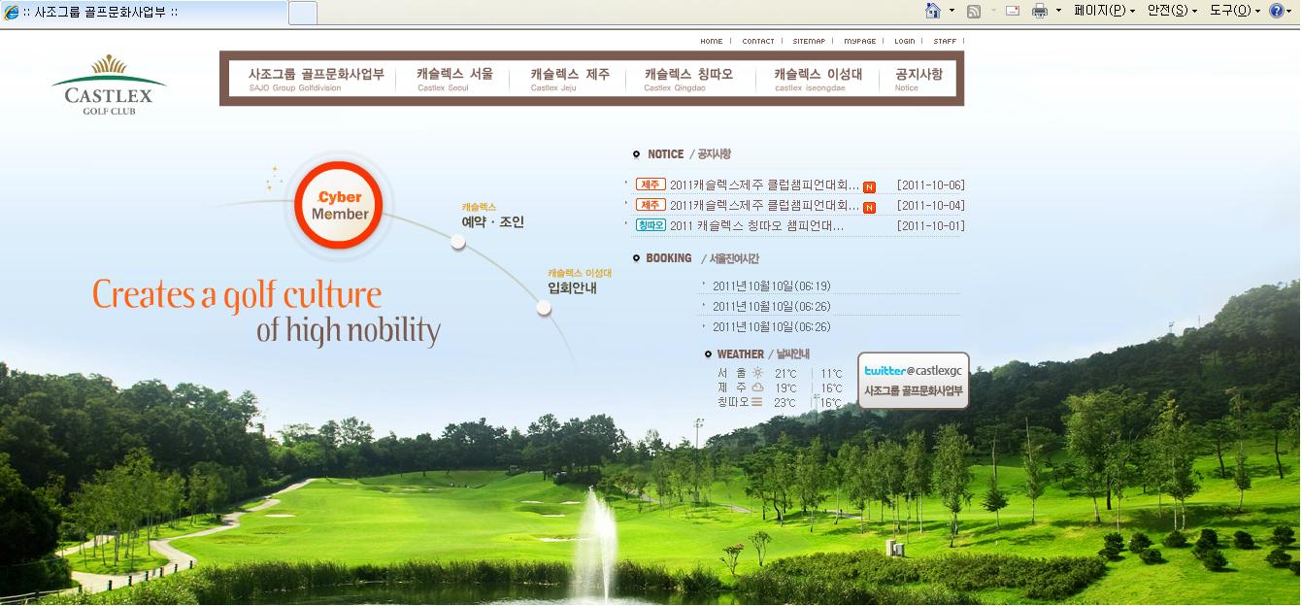Open the HOME link in the top menu
This screenshot has height=606, width=1302.
(712, 41)
